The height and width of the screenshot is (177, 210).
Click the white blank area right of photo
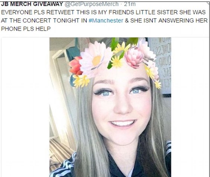[190, 107]
